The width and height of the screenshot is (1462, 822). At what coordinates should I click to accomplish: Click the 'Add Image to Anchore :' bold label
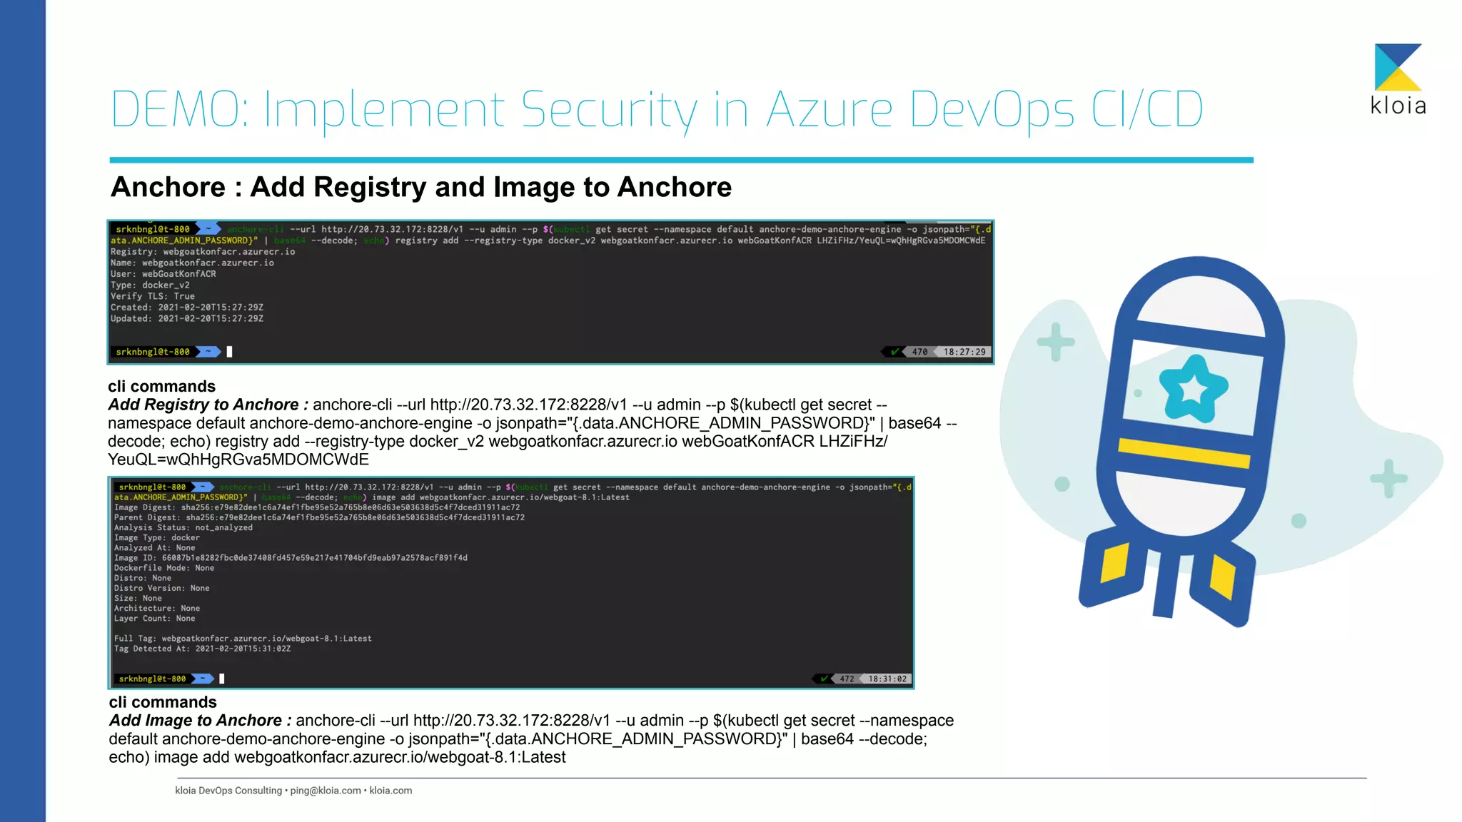click(201, 721)
